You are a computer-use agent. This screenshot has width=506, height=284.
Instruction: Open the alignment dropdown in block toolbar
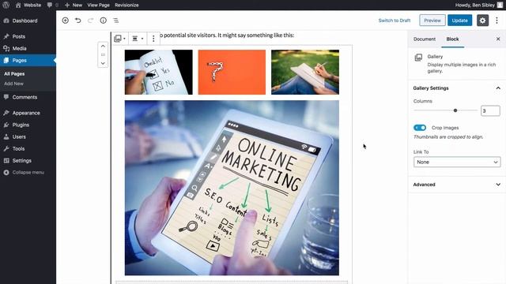coord(138,39)
